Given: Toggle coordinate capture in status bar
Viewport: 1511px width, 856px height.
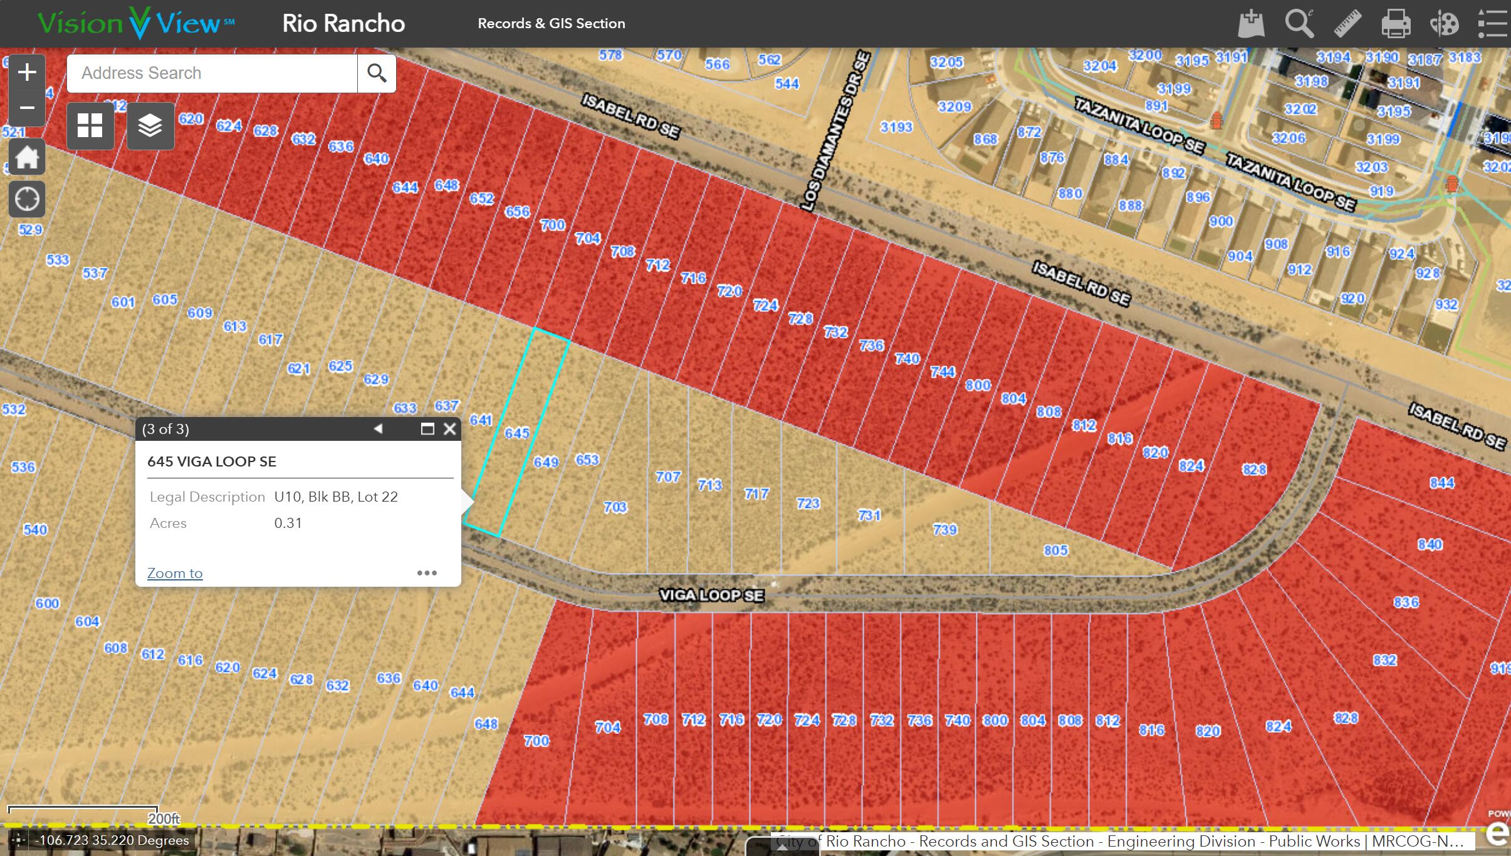Looking at the screenshot, I should coord(18,840).
